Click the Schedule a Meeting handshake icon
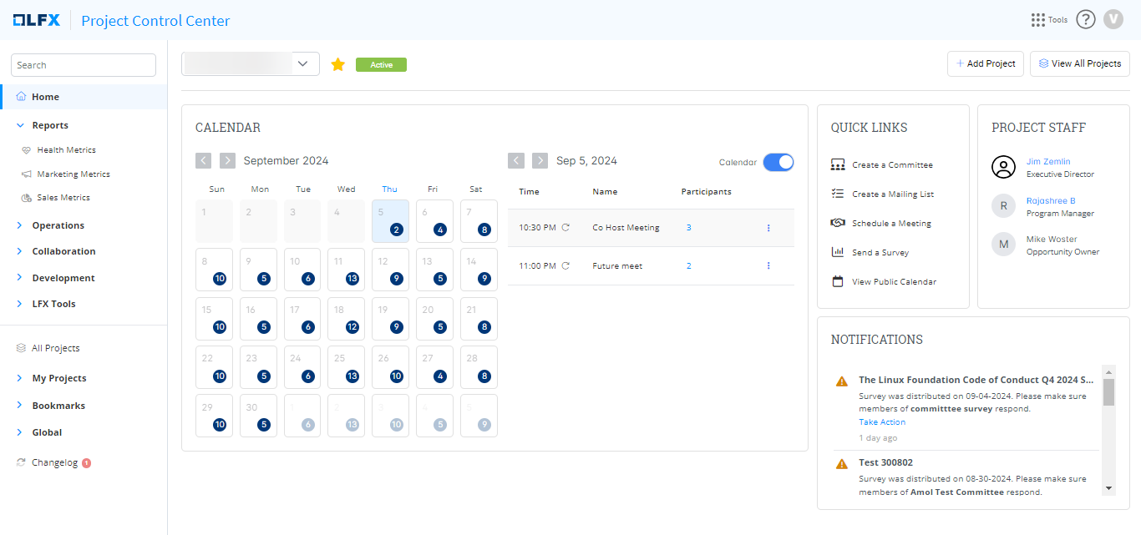The image size is (1141, 535). [838, 224]
